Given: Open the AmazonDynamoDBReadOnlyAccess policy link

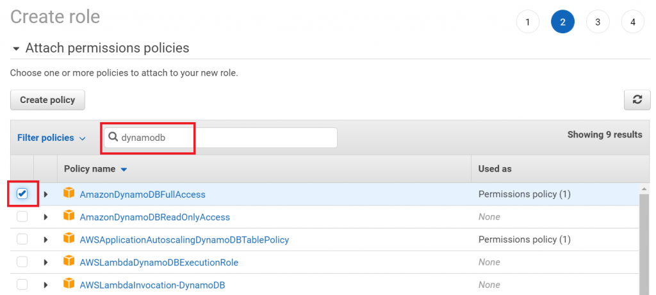Looking at the screenshot, I should click(x=155, y=217).
